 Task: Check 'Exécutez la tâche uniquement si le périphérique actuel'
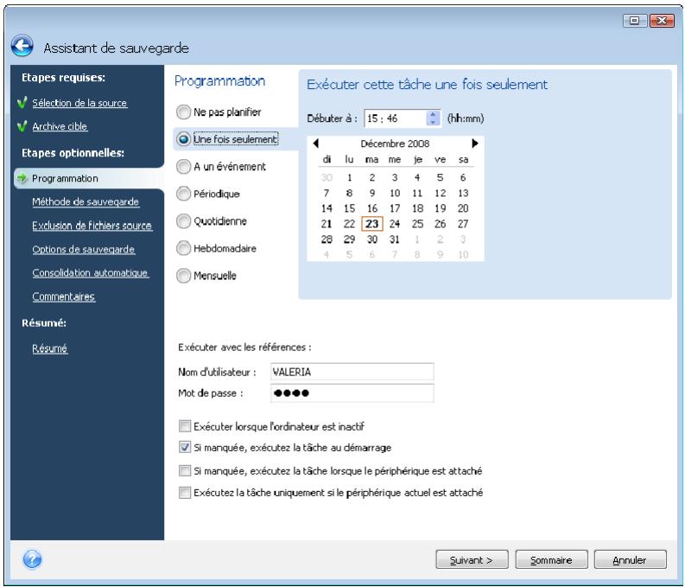point(185,493)
